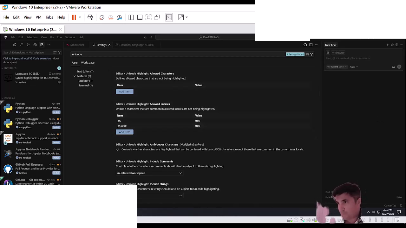The height and width of the screenshot is (228, 406).
Task: Pause the virtual machine in VMware toolbar
Action: [x=74, y=17]
